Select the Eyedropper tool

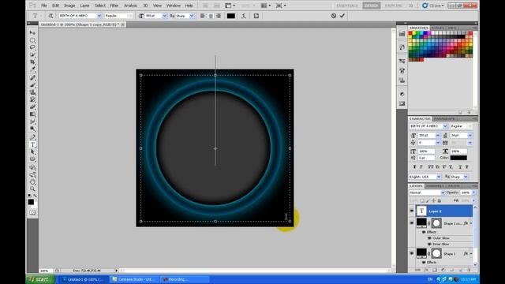click(32, 69)
